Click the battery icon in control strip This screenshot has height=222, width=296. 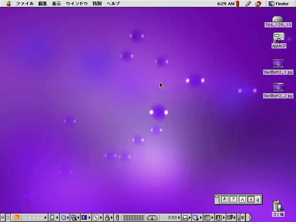[117, 218]
